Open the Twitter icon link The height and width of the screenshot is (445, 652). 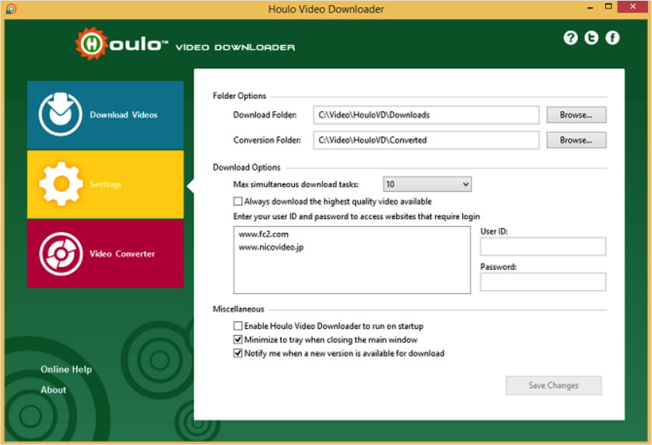[x=591, y=38]
